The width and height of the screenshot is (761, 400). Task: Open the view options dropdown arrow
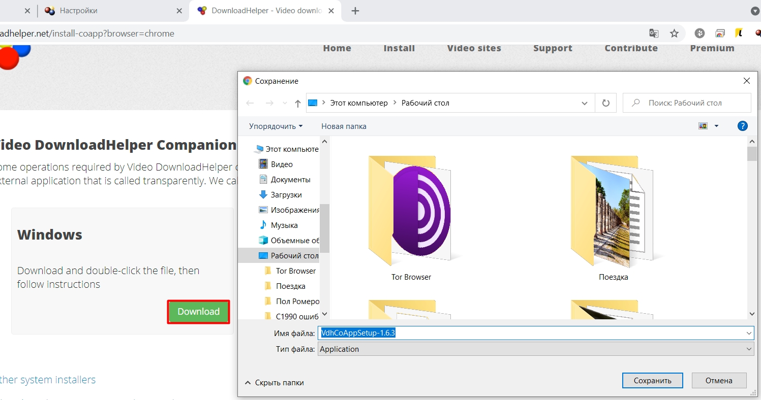pos(716,126)
